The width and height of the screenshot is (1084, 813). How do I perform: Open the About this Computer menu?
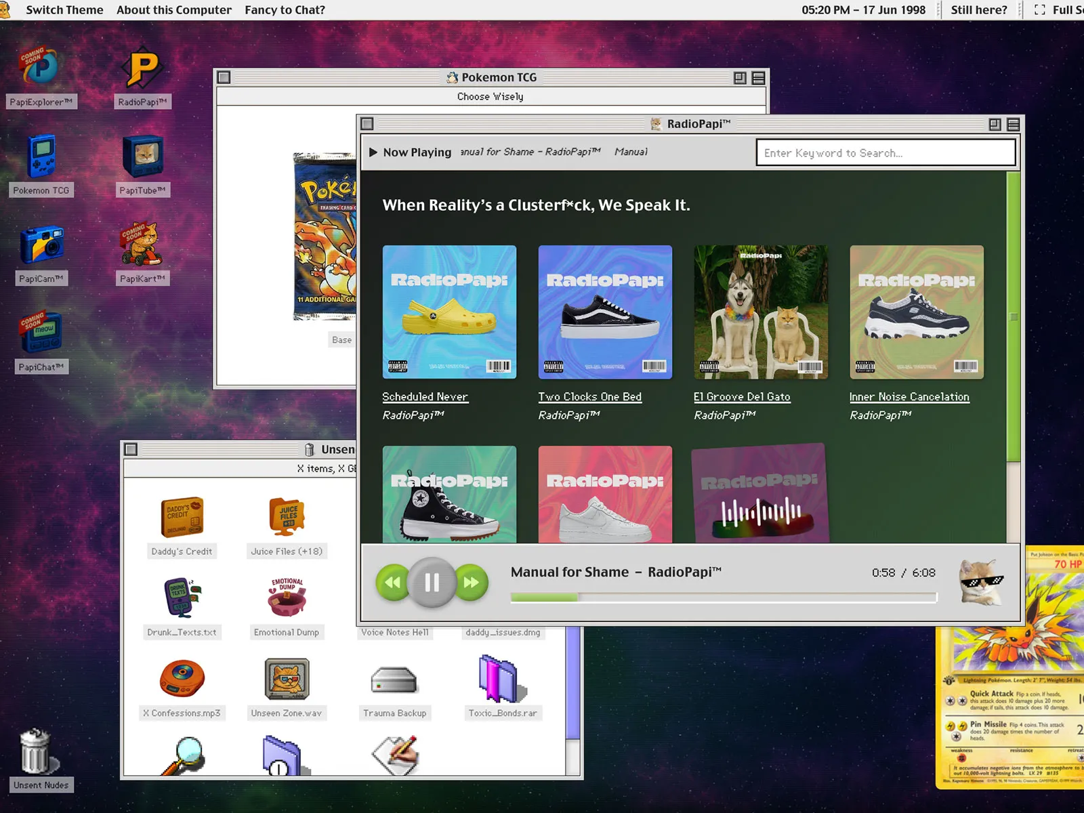pyautogui.click(x=173, y=9)
